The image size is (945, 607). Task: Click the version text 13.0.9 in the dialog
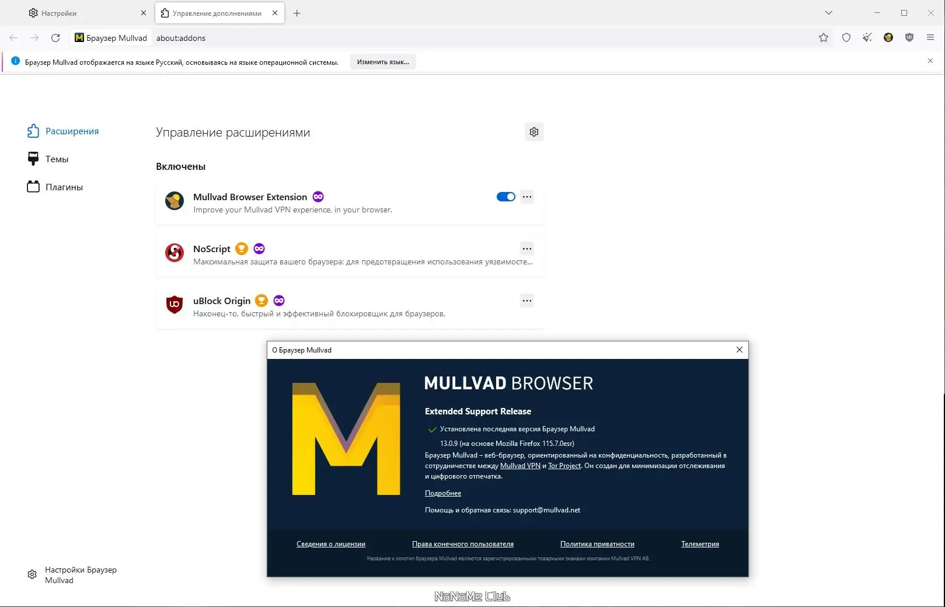click(507, 444)
